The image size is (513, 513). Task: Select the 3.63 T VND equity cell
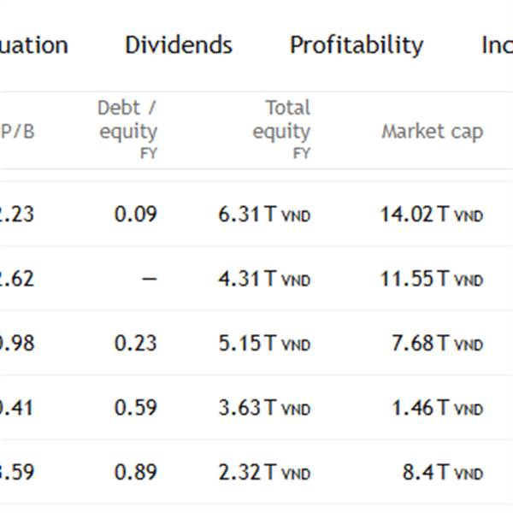point(264,408)
